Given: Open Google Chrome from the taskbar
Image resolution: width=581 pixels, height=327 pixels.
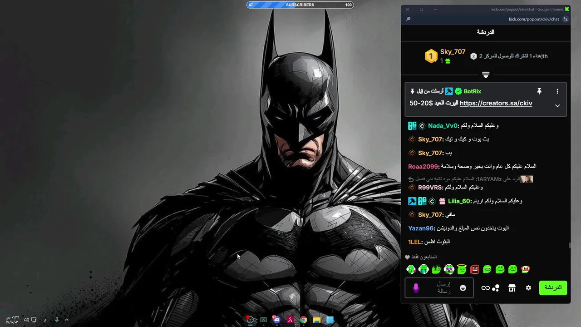Looking at the screenshot, I should coord(303,320).
